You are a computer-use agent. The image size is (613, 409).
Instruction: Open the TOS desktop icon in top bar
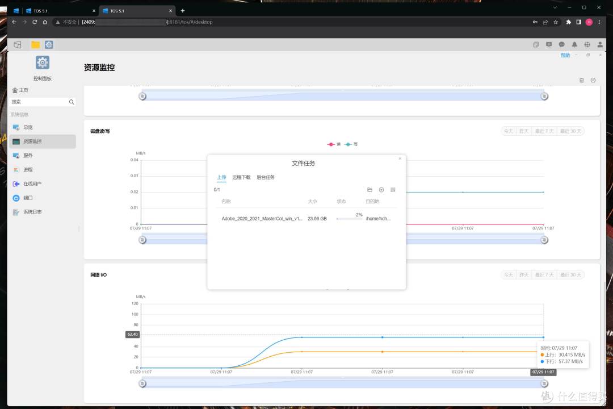pos(18,45)
